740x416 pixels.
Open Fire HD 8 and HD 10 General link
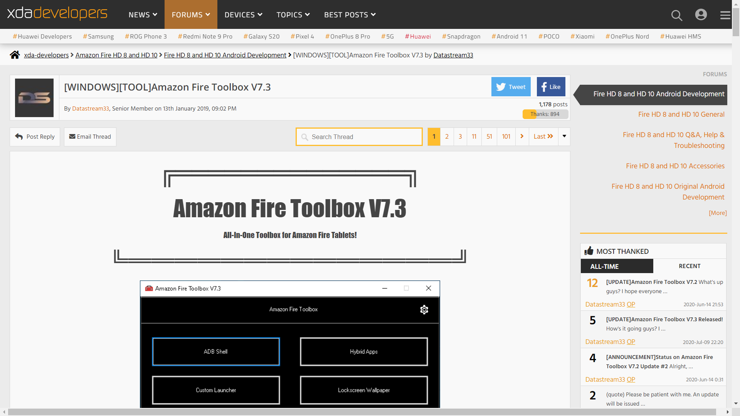[x=681, y=114]
